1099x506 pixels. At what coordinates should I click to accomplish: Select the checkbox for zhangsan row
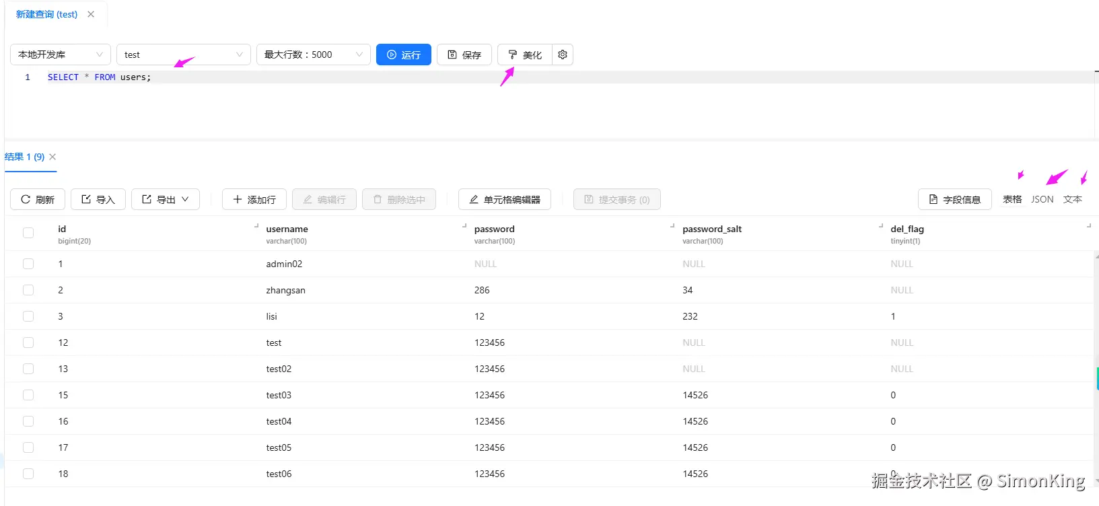(x=28, y=290)
